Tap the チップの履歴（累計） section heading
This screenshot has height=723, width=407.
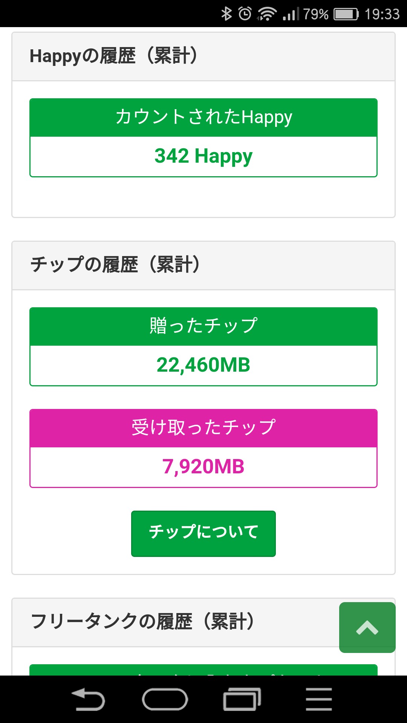click(x=115, y=265)
